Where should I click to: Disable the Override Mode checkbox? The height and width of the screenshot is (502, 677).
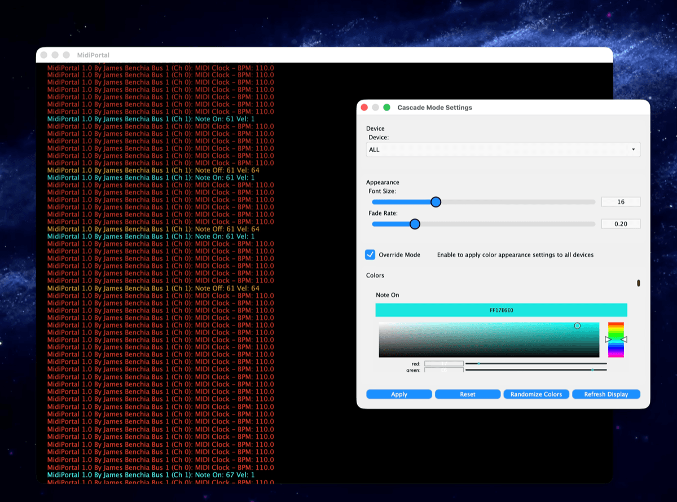(370, 254)
